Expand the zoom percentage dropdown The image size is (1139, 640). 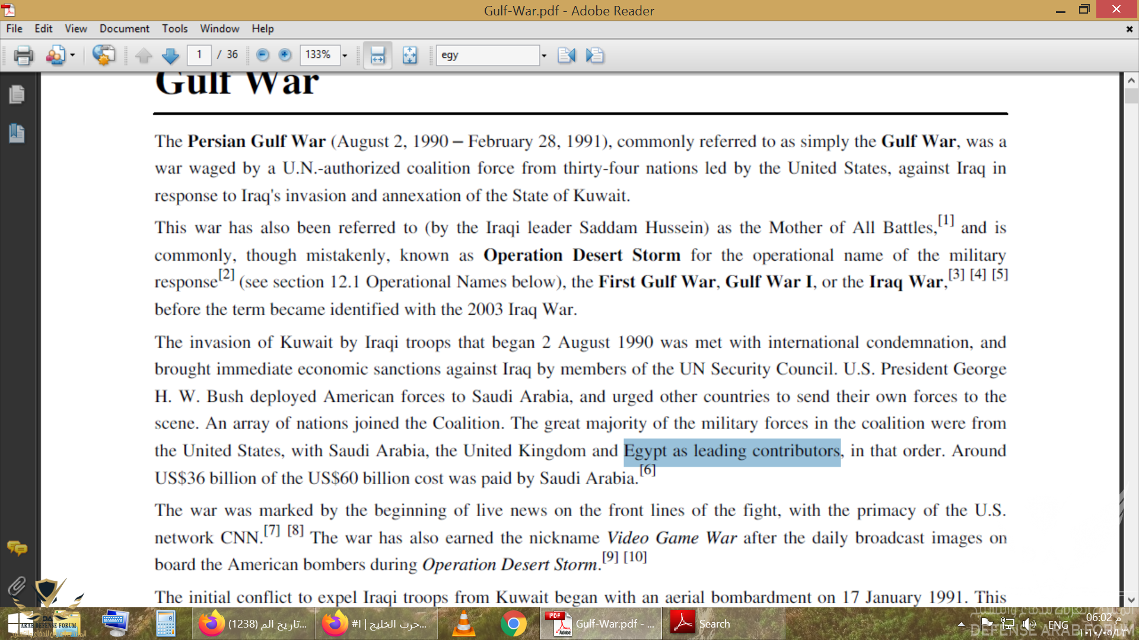(345, 55)
